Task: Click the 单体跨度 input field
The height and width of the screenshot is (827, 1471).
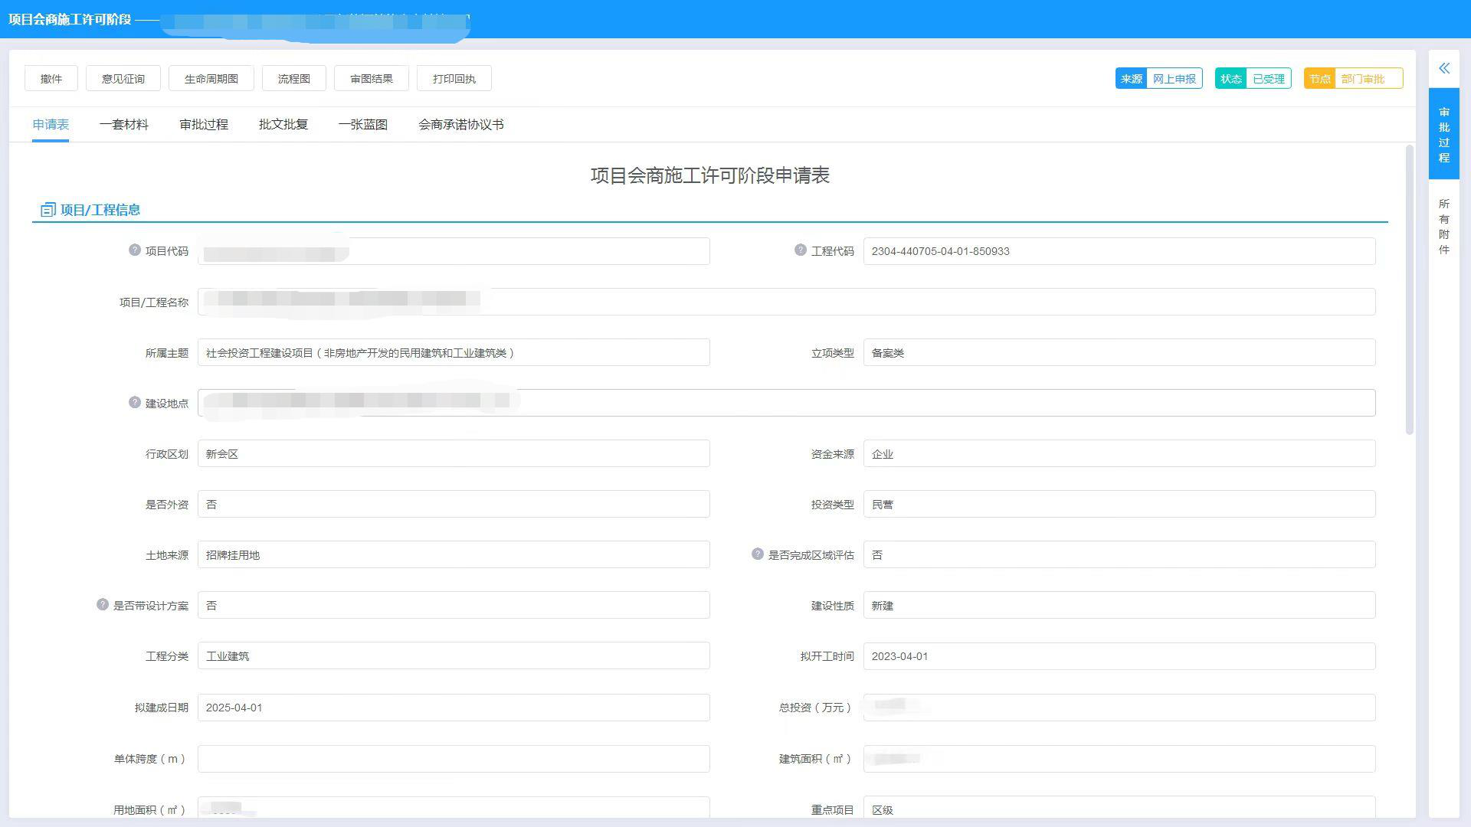Action: 454,758
